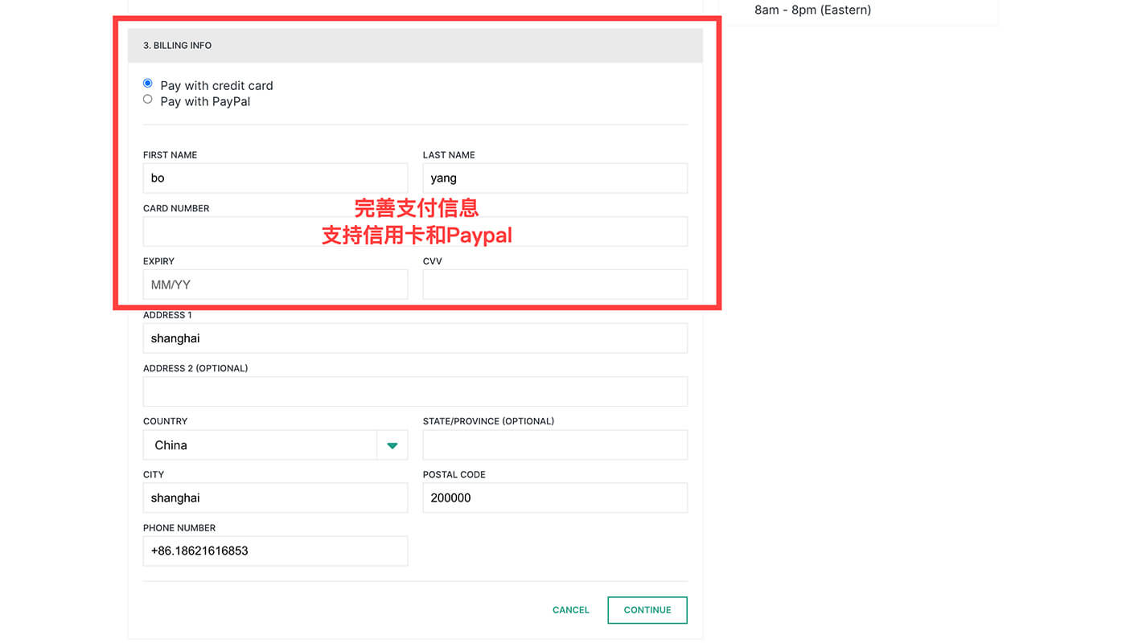Click the POSTAL CODE label
This screenshot has height=643, width=1126.
pyautogui.click(x=454, y=475)
